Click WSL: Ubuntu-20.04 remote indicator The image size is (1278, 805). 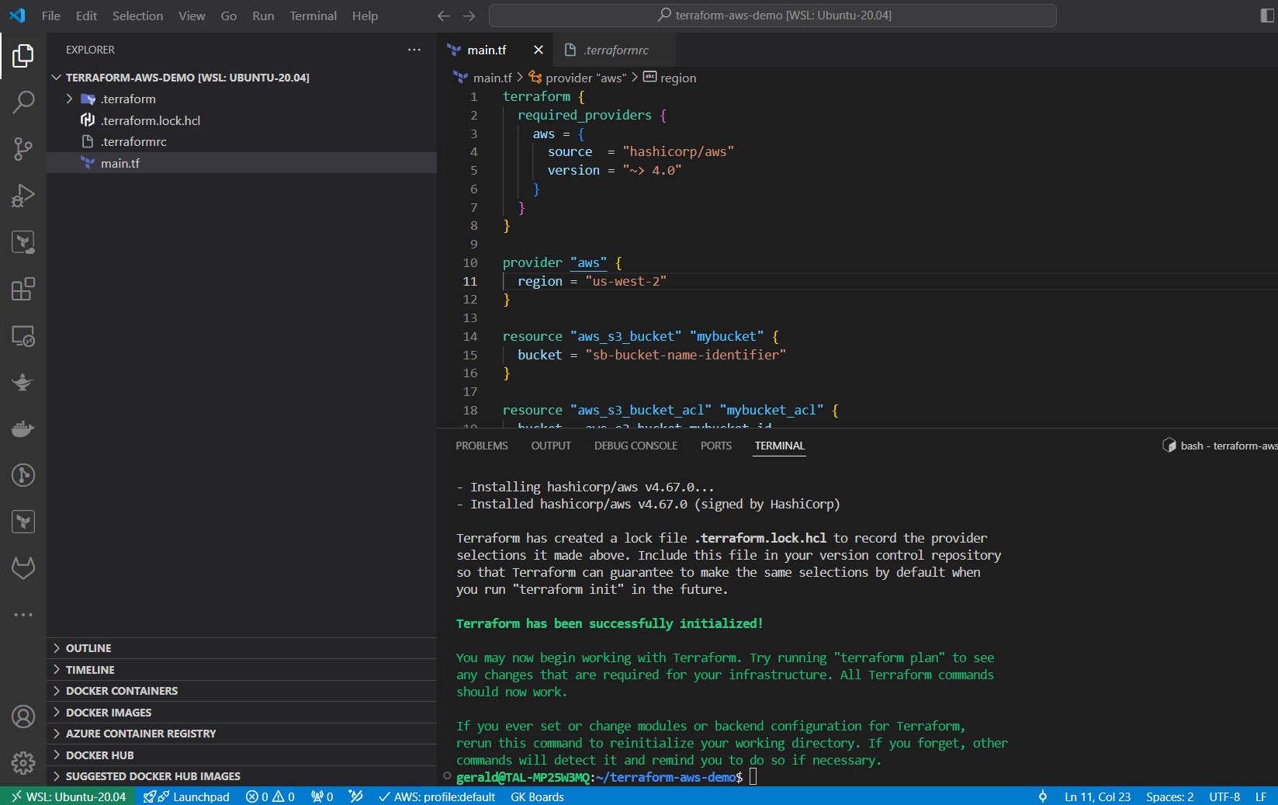click(68, 796)
